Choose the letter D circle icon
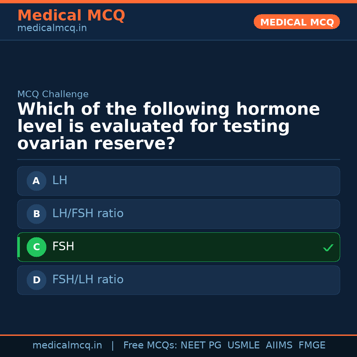Image resolution: width=357 pixels, height=357 pixels. [x=36, y=280]
